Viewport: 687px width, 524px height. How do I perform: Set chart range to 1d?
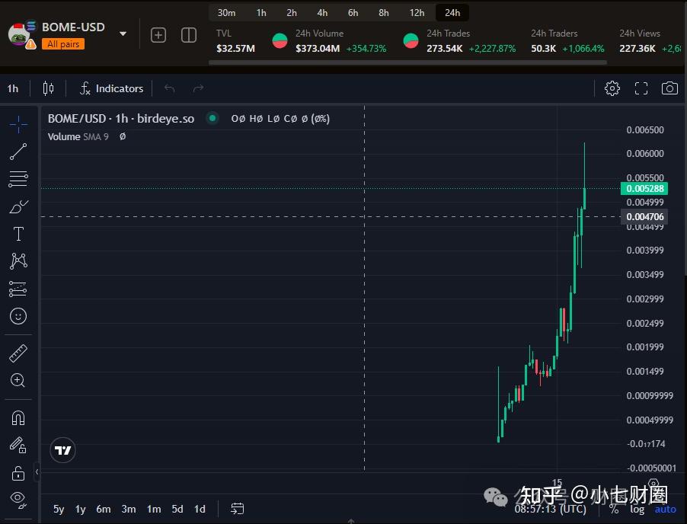coord(200,509)
